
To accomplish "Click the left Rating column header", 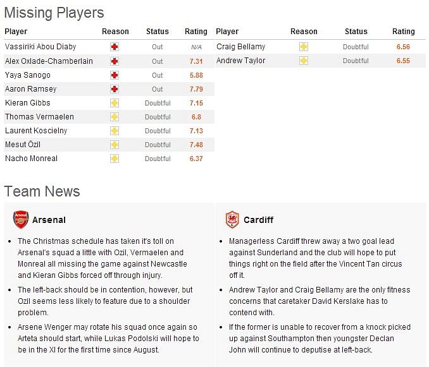I will pos(196,32).
